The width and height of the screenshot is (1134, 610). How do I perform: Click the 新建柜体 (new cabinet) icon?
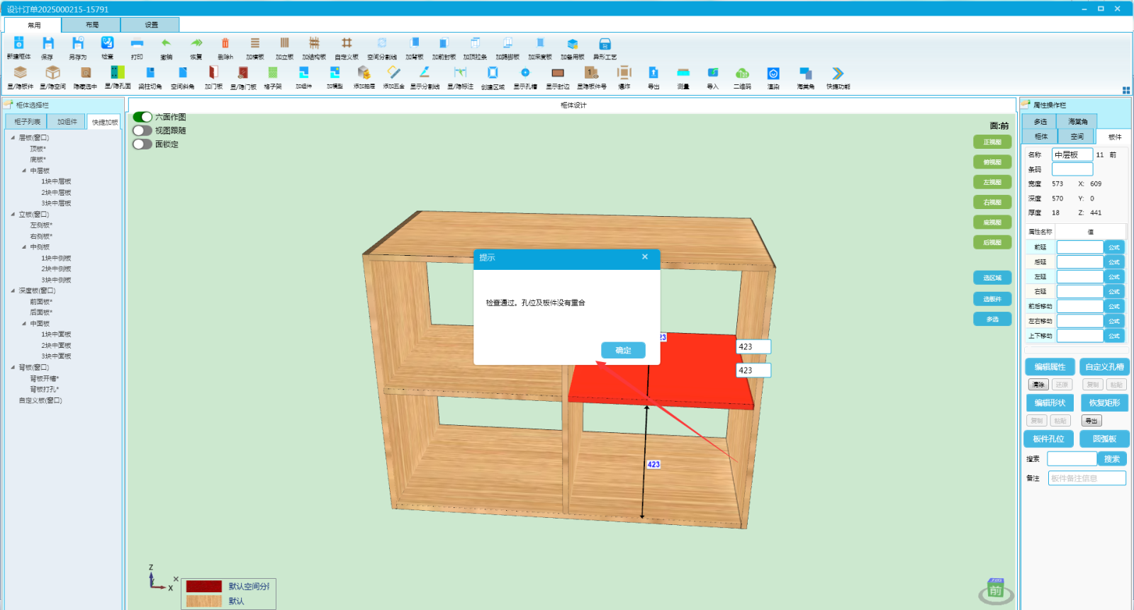tap(19, 44)
